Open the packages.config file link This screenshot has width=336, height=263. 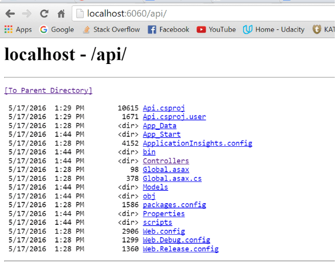(174, 205)
